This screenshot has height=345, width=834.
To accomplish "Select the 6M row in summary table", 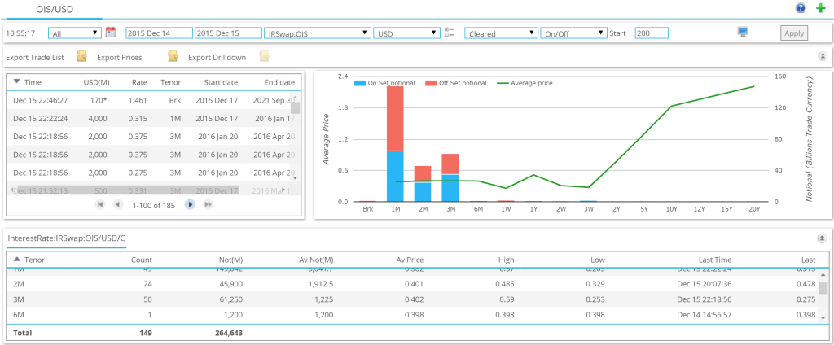I will pyautogui.click(x=412, y=315).
